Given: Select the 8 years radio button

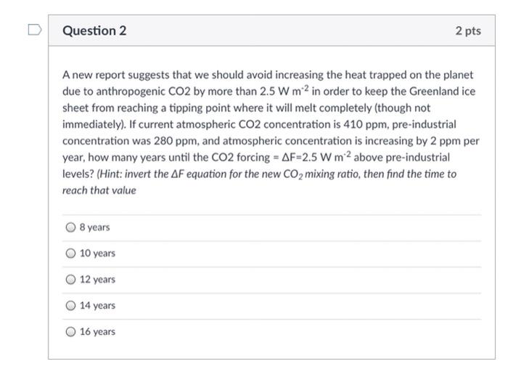Looking at the screenshot, I should [x=70, y=227].
